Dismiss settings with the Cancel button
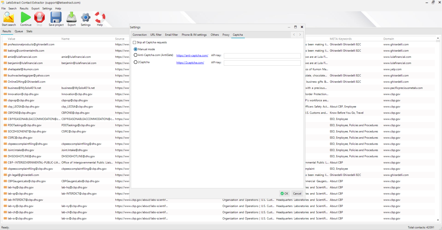 (x=297, y=193)
